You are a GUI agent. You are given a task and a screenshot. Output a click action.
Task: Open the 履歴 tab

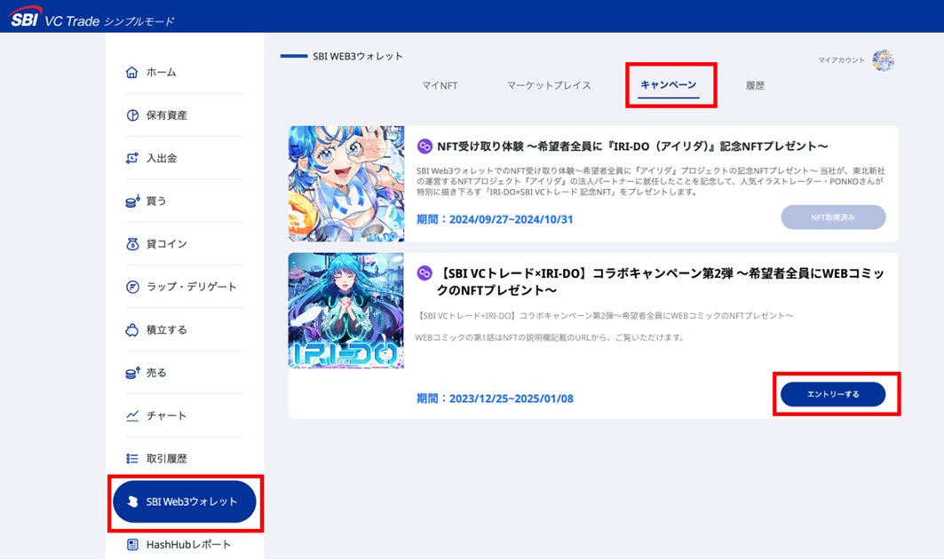755,85
